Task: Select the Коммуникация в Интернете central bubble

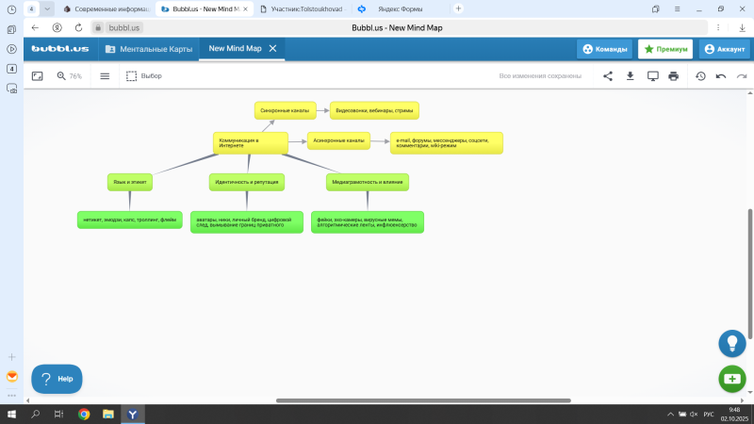Action: 248,141
